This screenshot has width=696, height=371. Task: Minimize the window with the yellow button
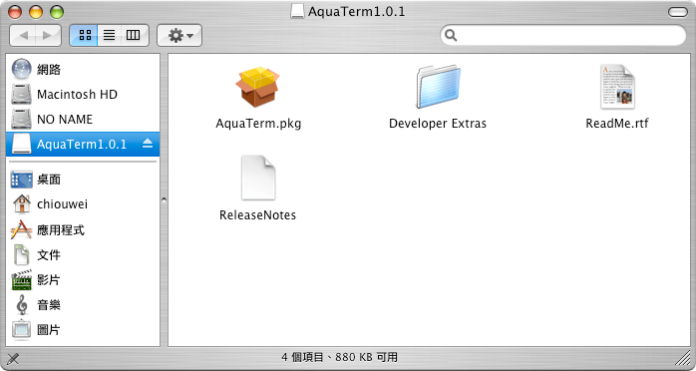click(x=36, y=12)
